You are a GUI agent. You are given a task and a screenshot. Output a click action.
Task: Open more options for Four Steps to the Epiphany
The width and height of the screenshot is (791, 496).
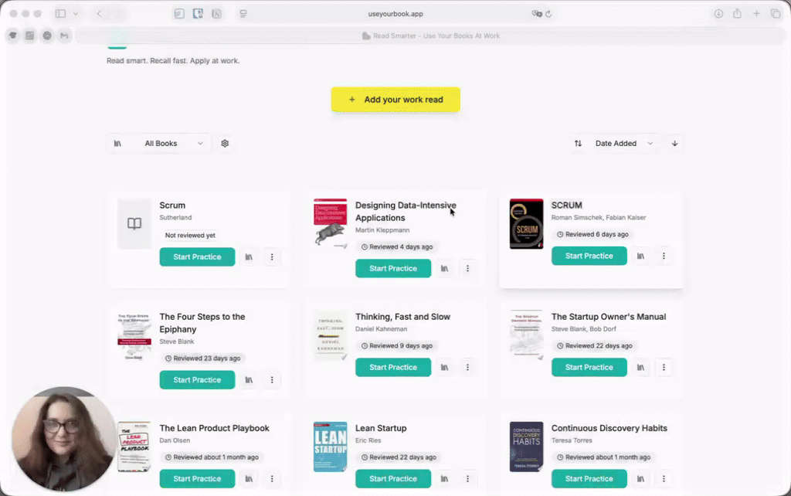(272, 380)
